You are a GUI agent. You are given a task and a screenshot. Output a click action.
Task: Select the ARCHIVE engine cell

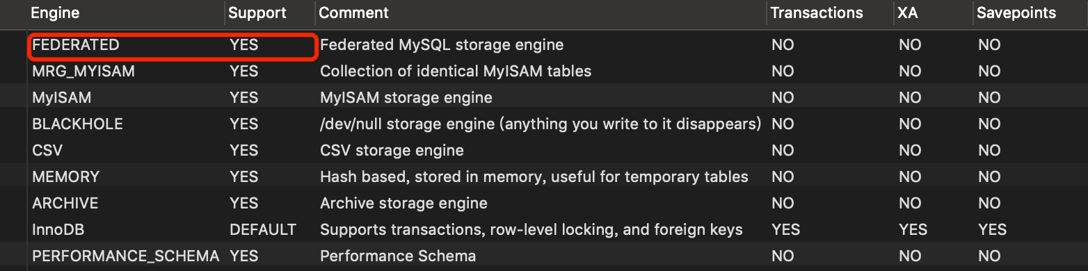(x=65, y=203)
